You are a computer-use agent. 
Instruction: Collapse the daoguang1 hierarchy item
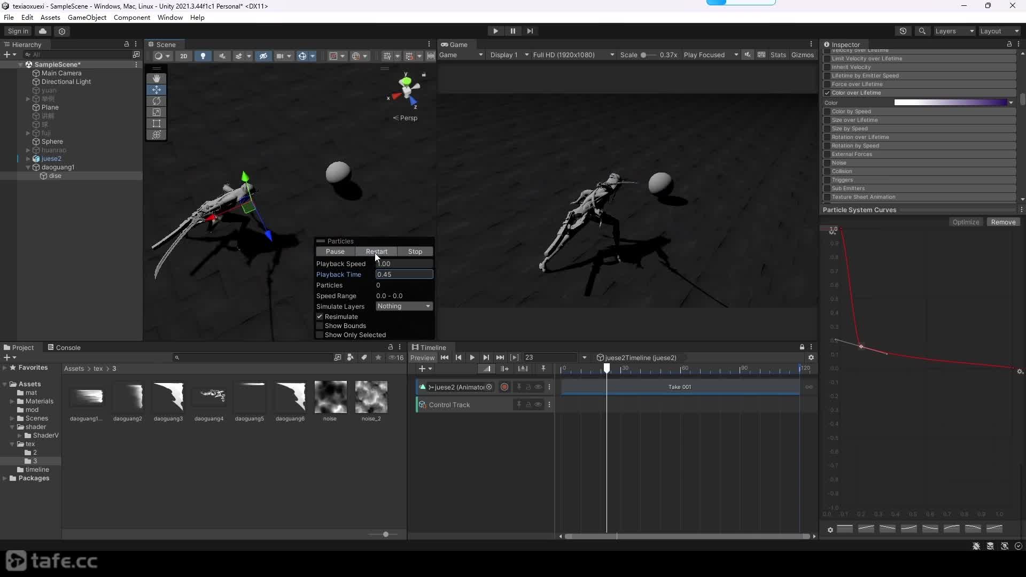pos(28,167)
